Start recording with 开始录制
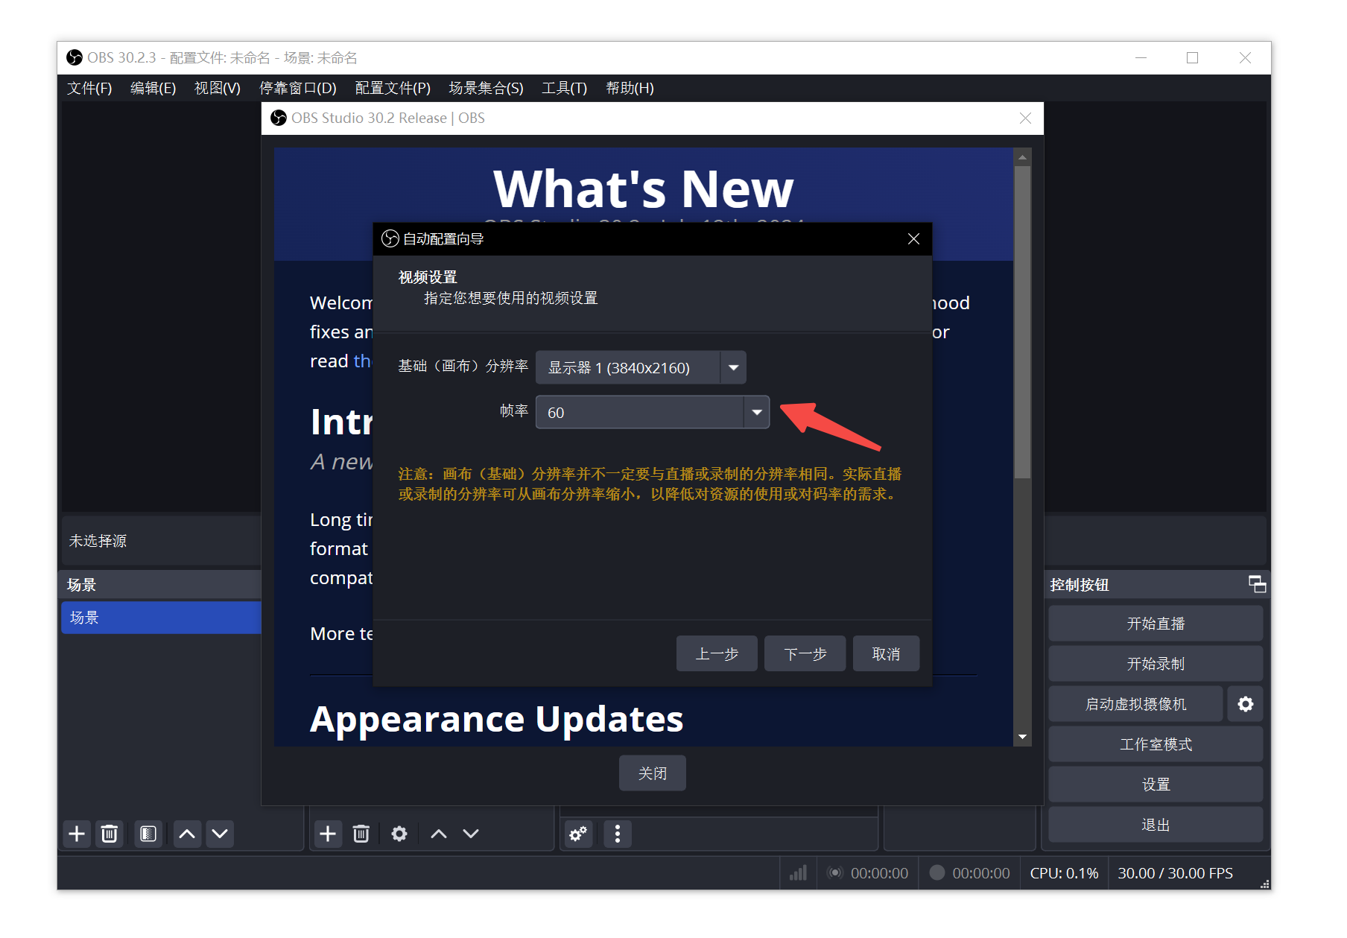 [1156, 664]
